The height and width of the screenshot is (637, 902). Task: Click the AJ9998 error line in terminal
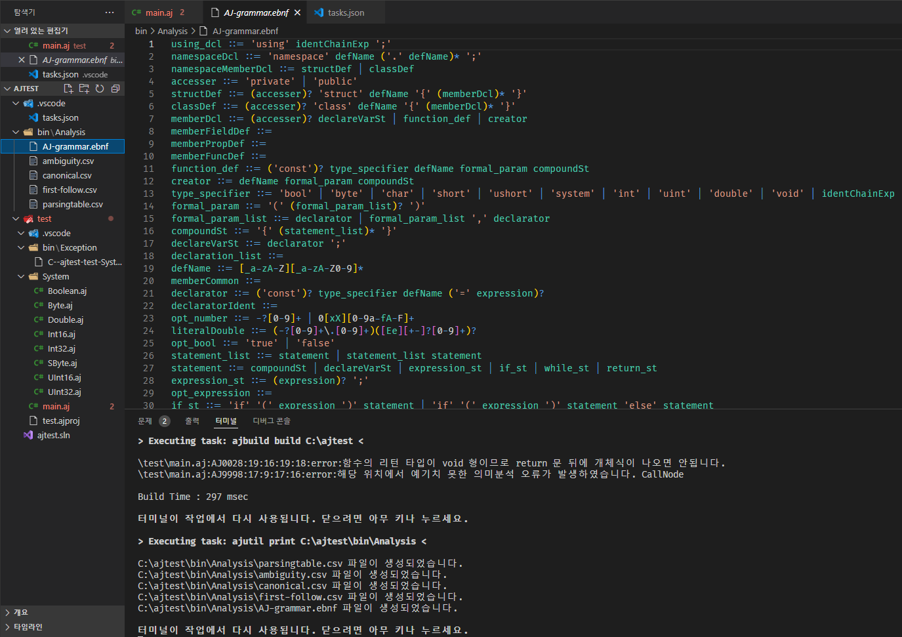coord(411,474)
